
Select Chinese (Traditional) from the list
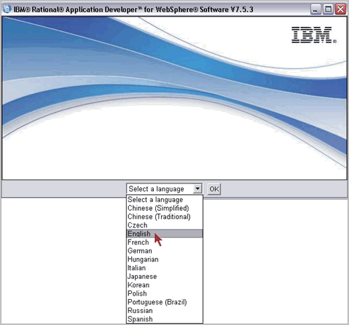(165, 216)
